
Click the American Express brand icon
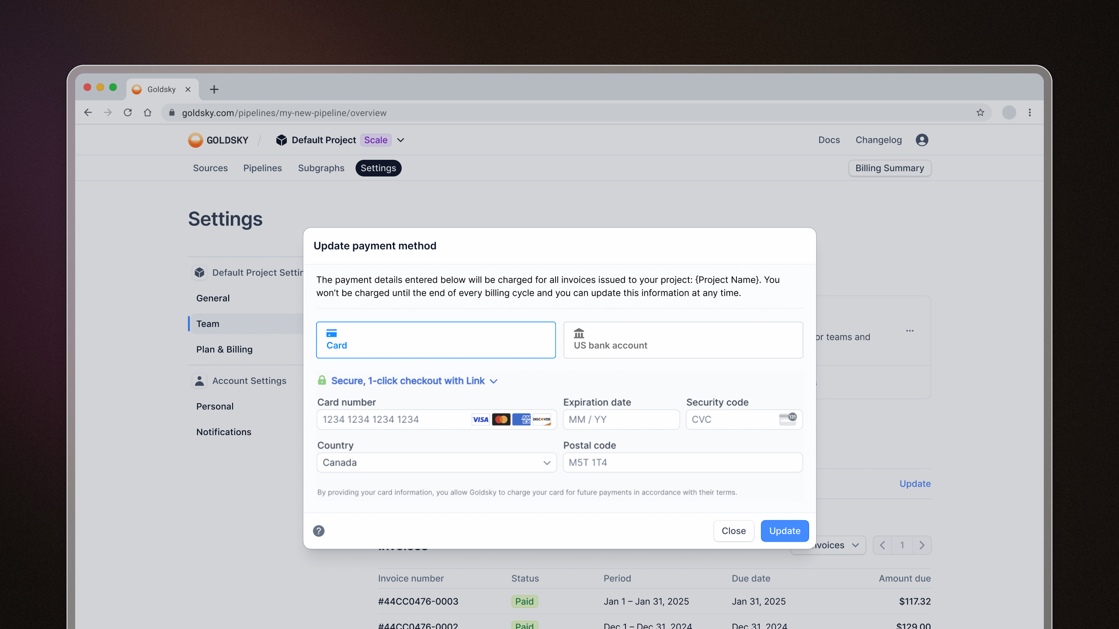point(521,420)
